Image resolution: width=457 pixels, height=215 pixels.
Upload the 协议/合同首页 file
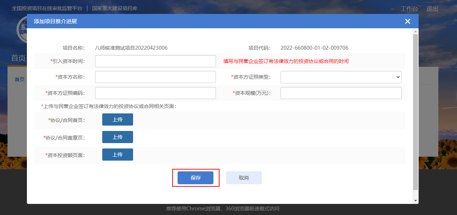point(117,120)
